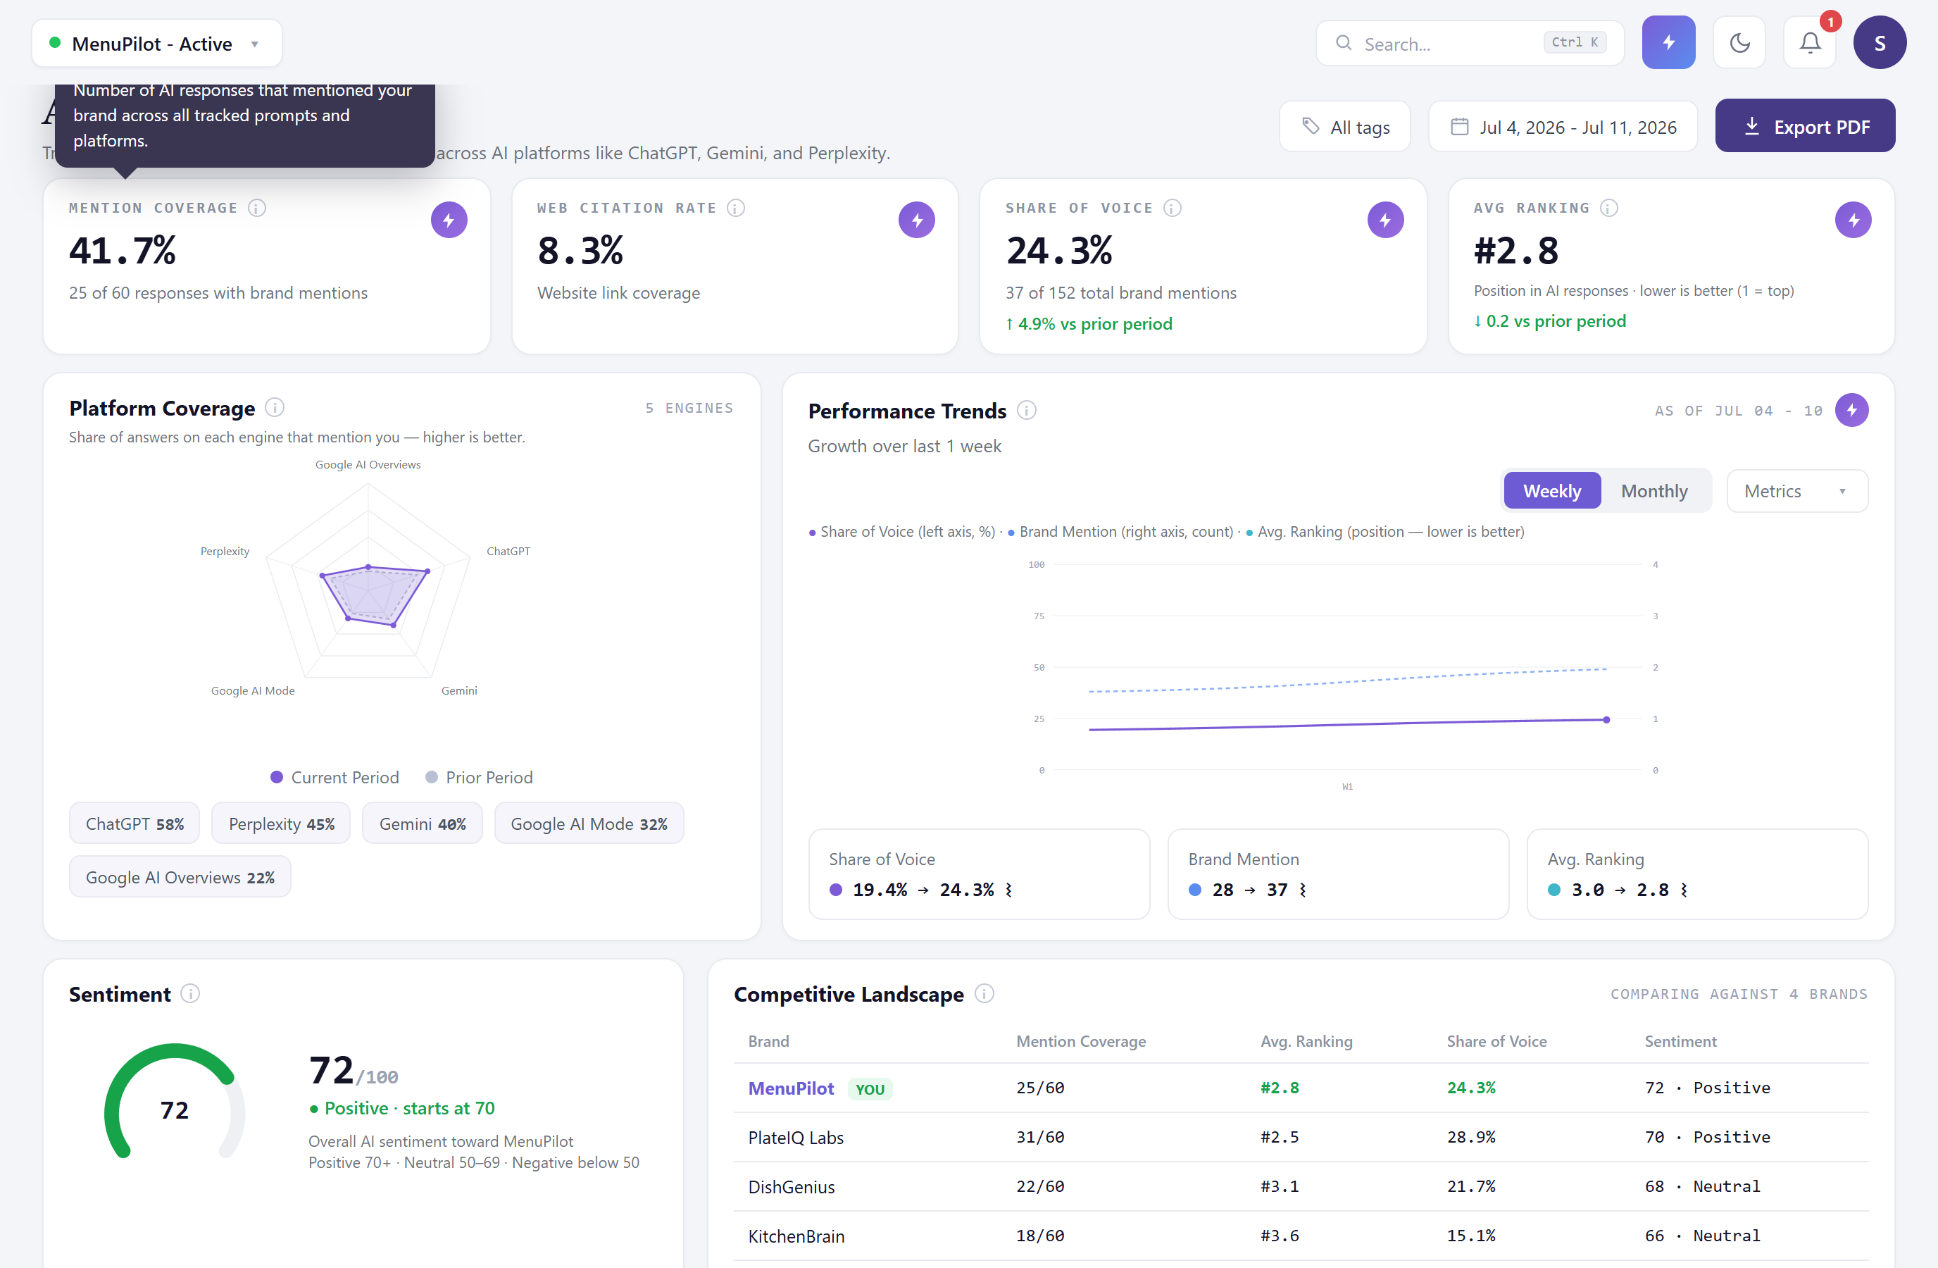
Task: Open the All tags filter
Action: 1344,126
